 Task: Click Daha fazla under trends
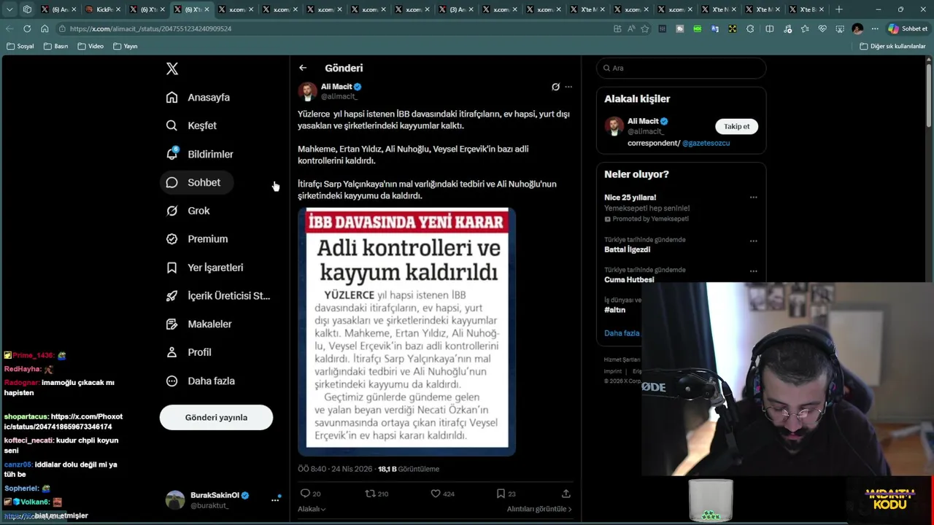[622, 333]
